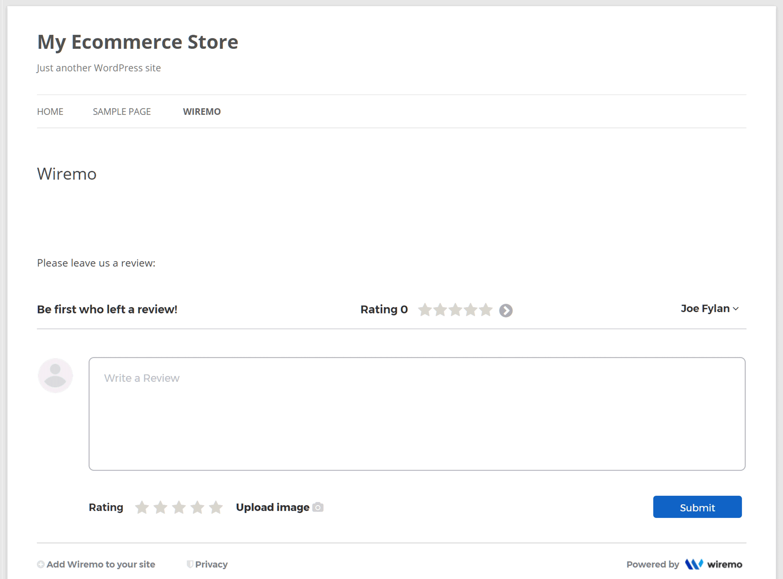The width and height of the screenshot is (783, 579).
Task: Click the My Ecommerce Store site title
Action: (x=138, y=42)
